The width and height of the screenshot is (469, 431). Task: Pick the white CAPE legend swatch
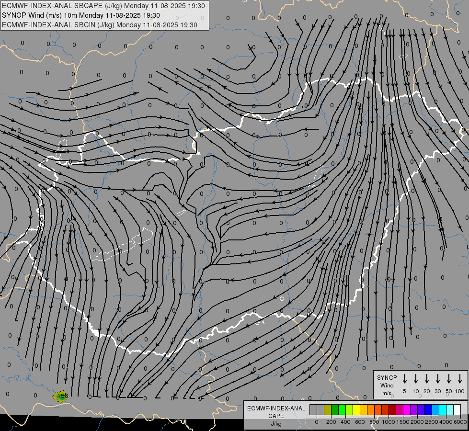(x=457, y=409)
